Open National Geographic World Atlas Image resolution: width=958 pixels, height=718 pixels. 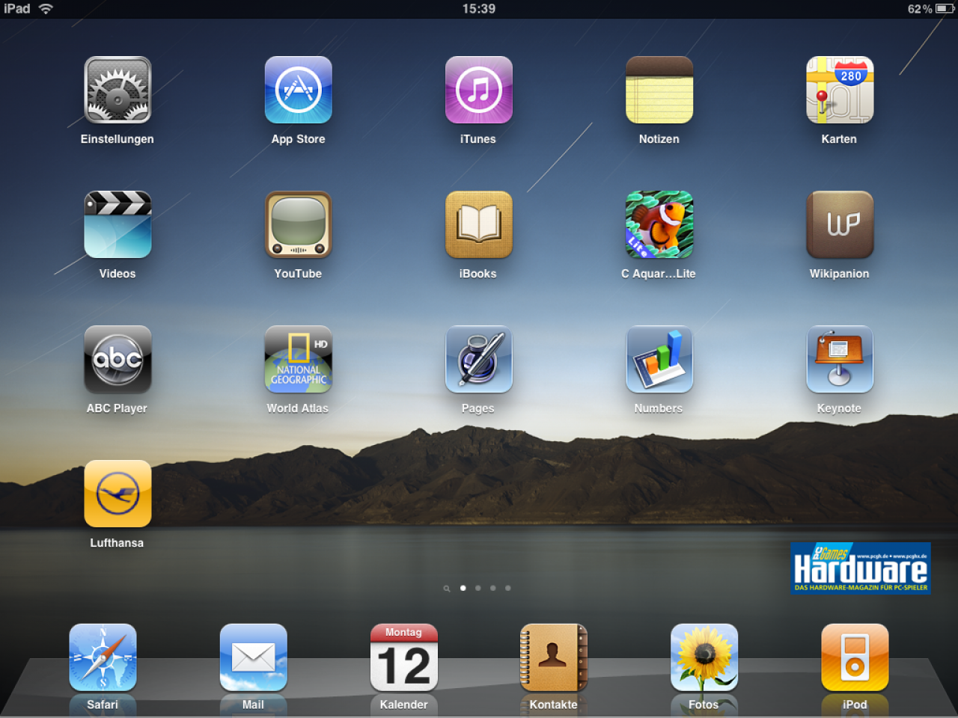pyautogui.click(x=298, y=359)
